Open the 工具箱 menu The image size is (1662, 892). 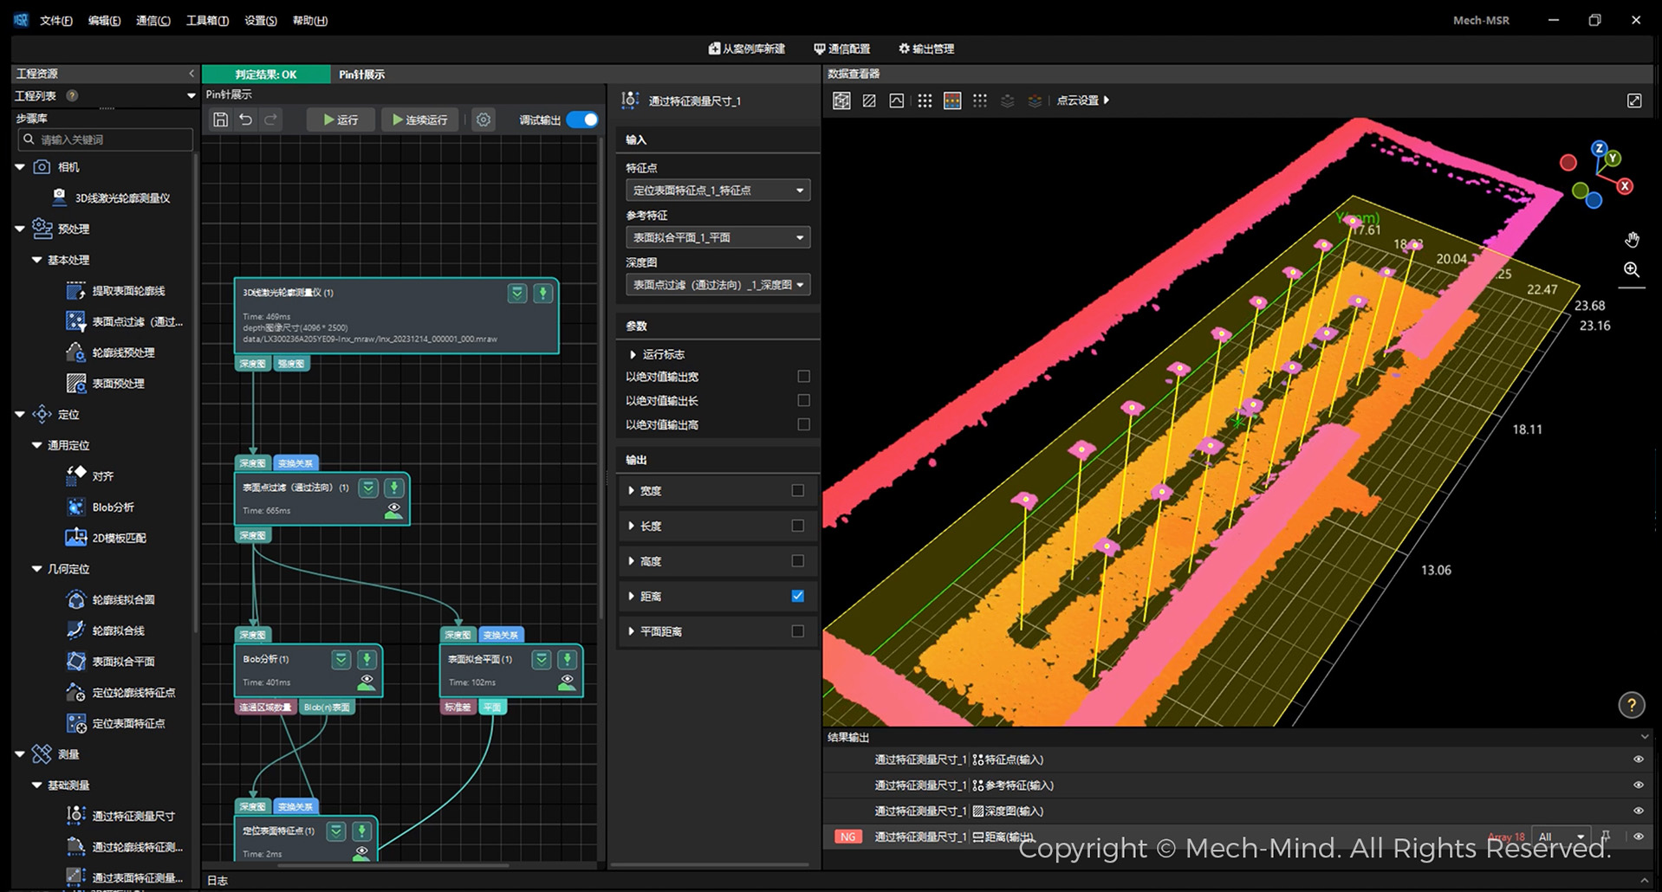207,21
